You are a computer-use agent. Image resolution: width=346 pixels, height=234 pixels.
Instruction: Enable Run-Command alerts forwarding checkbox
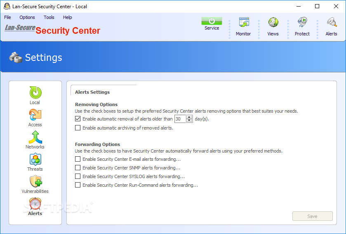[78, 185]
